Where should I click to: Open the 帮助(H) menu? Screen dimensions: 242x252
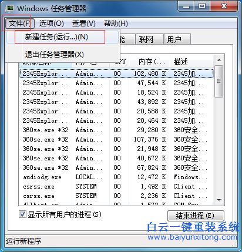click(x=116, y=23)
